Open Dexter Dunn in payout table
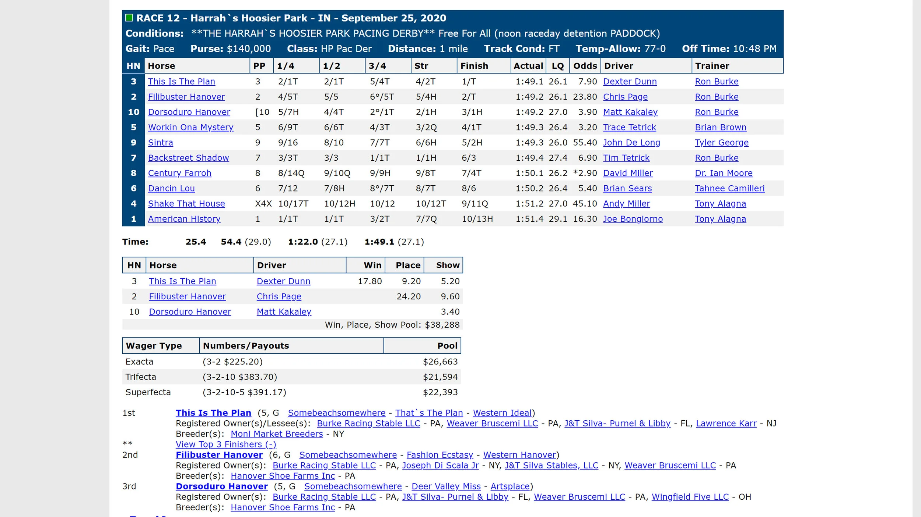This screenshot has width=921, height=517. [283, 281]
